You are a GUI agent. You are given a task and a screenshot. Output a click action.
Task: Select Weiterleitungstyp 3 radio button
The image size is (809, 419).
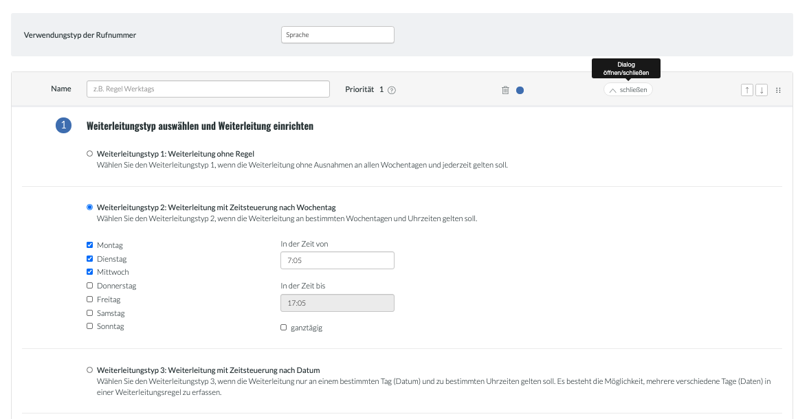coord(90,370)
